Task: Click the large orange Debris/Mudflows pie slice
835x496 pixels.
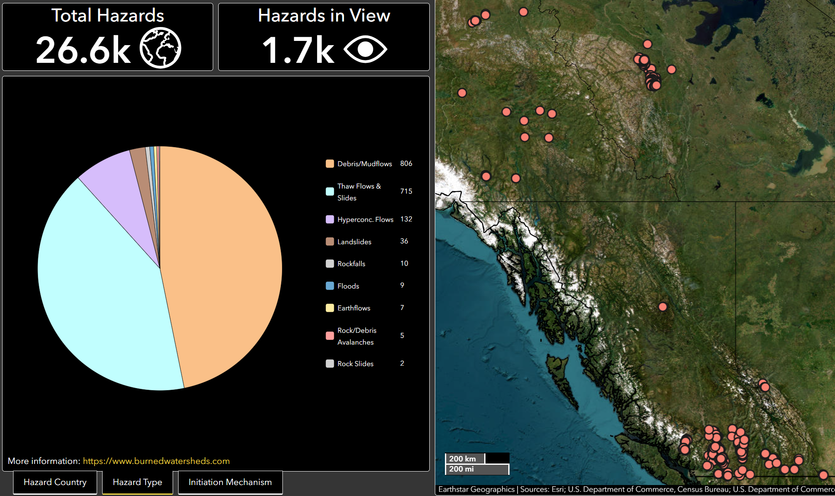Action: tap(224, 261)
